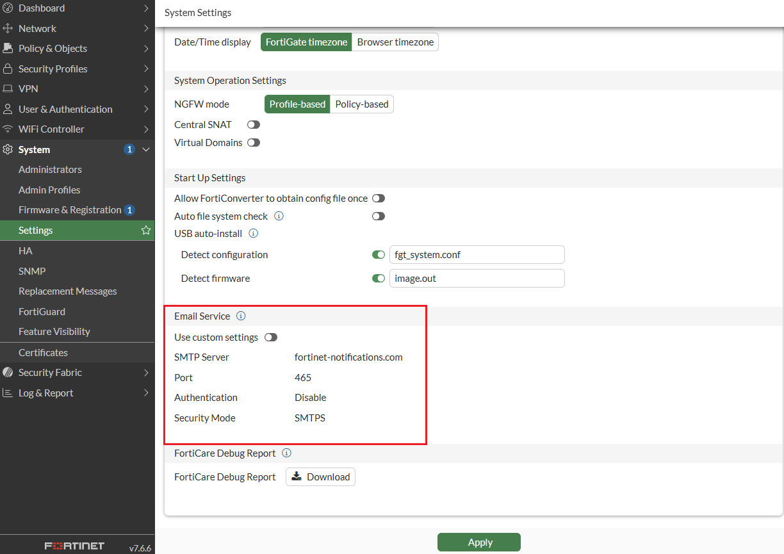
Task: Expand Network menu chevron
Action: coord(146,28)
